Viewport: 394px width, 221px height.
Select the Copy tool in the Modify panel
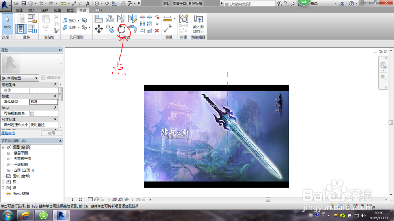[x=110, y=29]
